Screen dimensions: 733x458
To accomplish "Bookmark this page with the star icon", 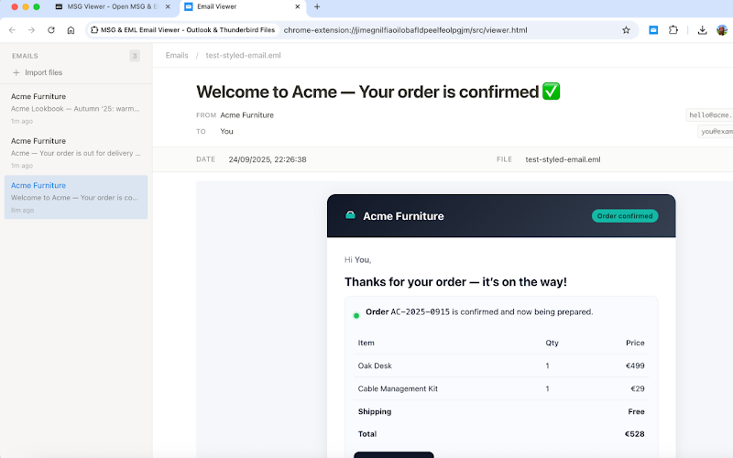I will [x=626, y=29].
